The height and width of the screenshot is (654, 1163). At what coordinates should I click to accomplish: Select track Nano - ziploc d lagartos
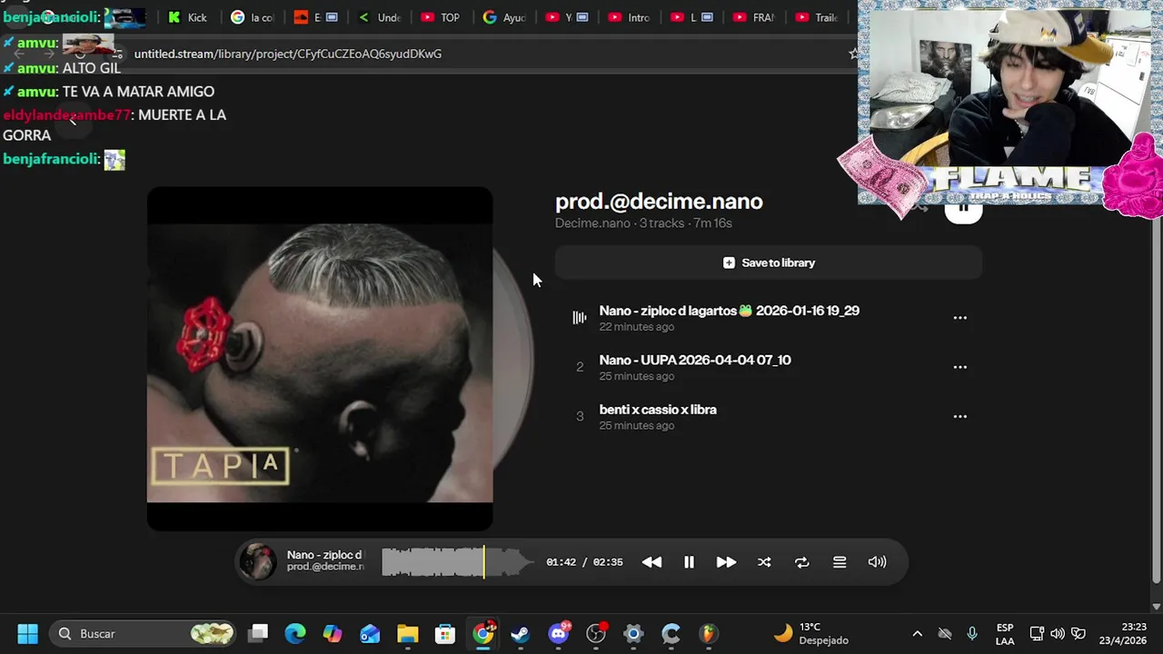point(730,311)
